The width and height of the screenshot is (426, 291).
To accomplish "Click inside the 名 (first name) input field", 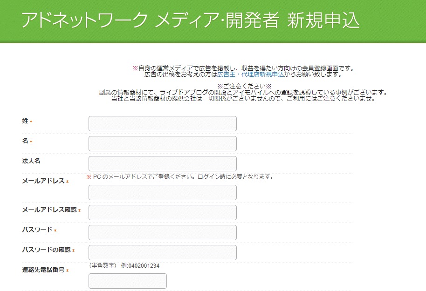I will (162, 143).
